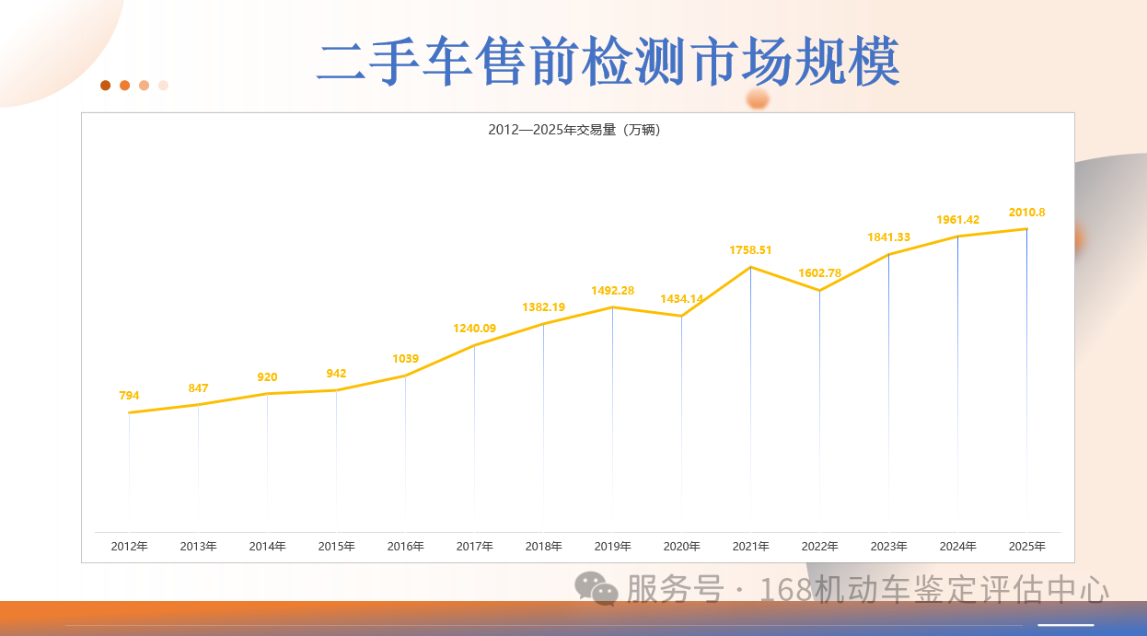1147x636 pixels.
Task: Select the 2012年 data point marker
Action: [x=129, y=411]
